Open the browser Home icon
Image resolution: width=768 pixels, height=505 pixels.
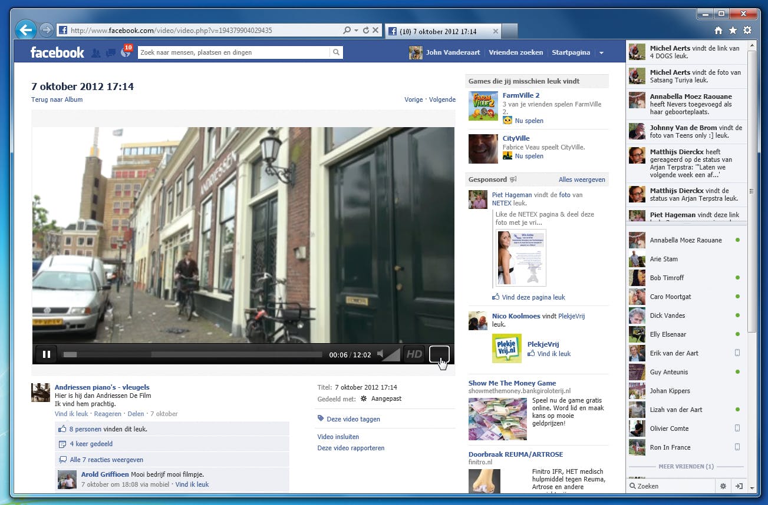tap(718, 31)
